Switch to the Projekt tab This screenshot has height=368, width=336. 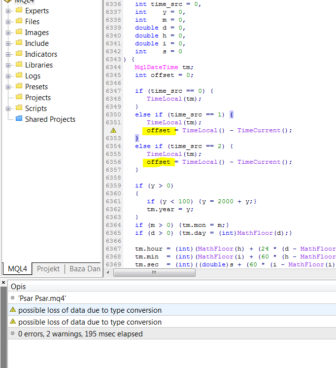coord(48,268)
